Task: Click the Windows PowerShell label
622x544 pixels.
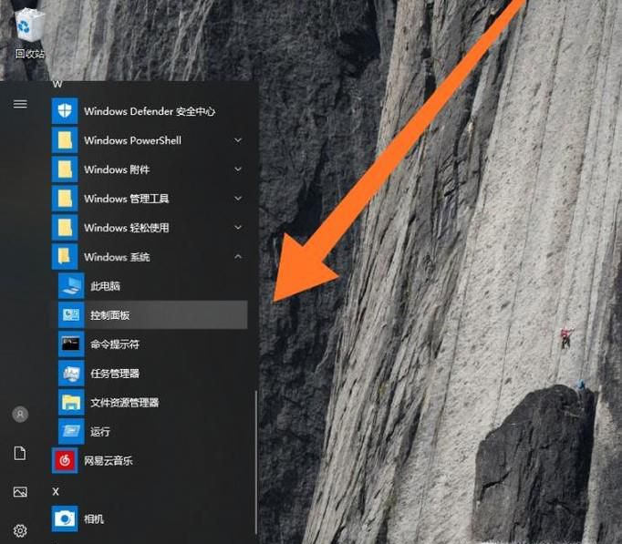Action: [132, 140]
